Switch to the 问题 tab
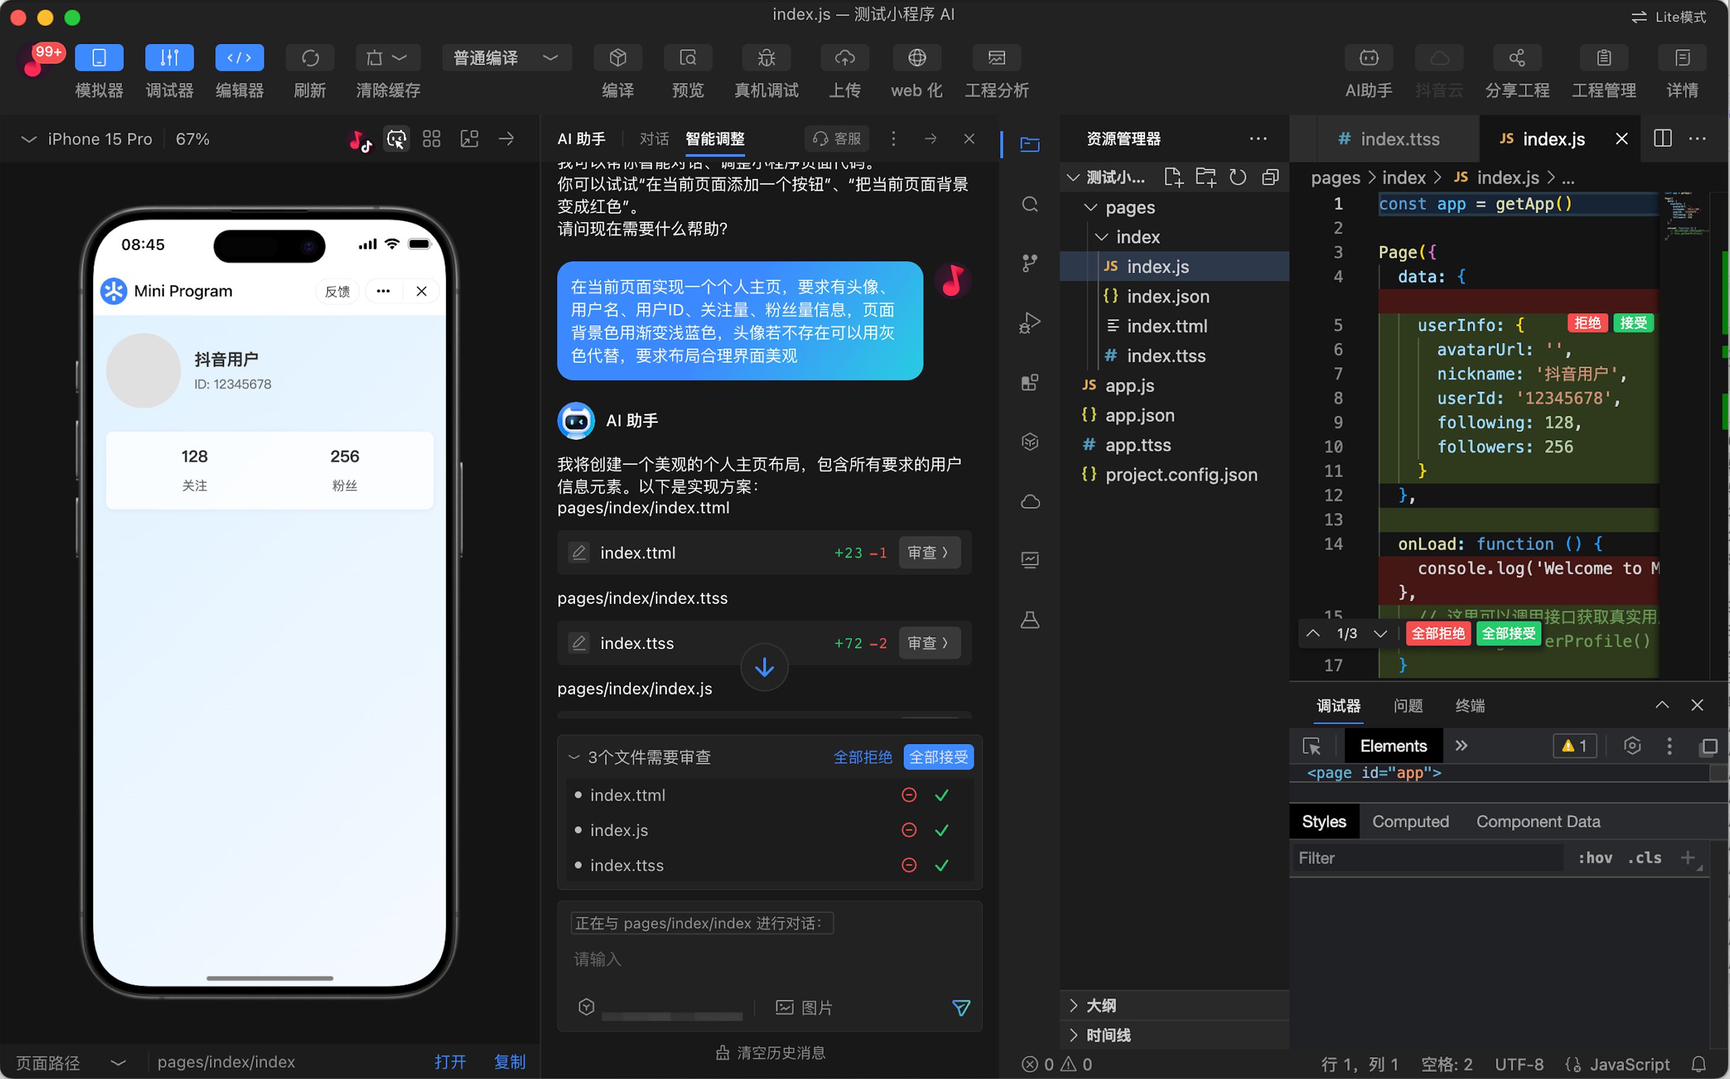This screenshot has height=1079, width=1730. [1408, 706]
